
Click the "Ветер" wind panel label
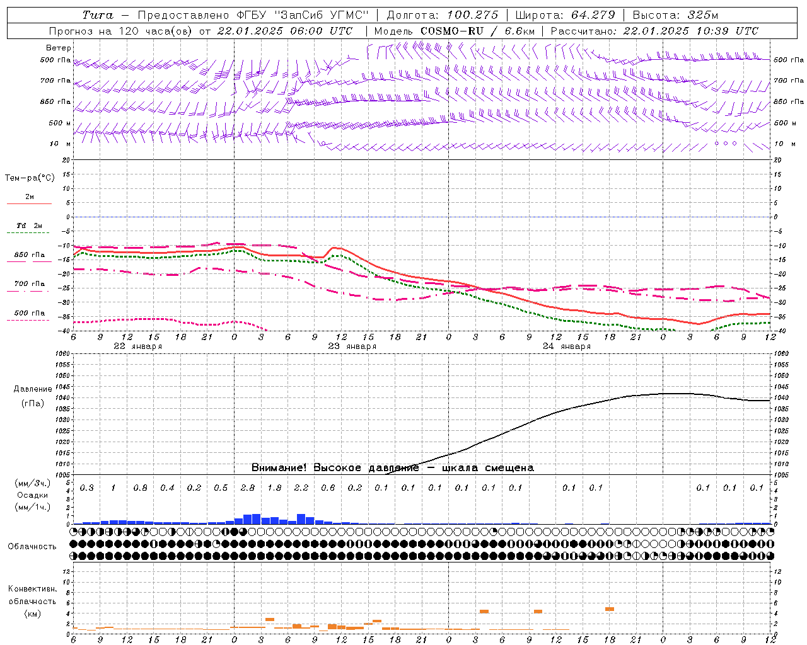[x=58, y=48]
